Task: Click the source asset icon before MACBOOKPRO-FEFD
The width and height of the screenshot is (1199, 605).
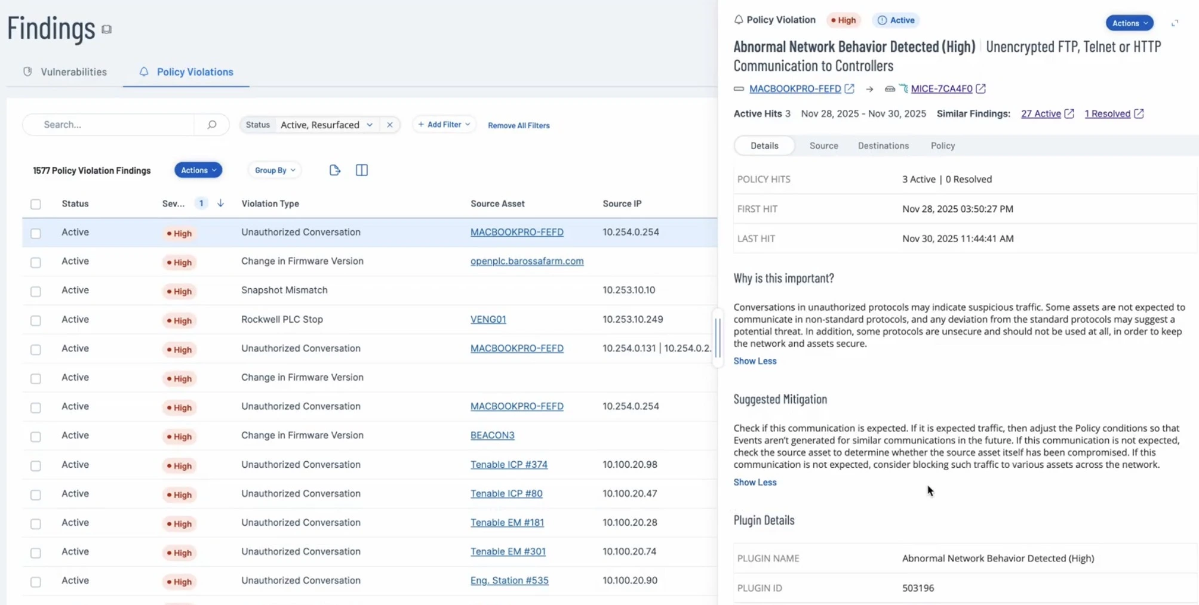Action: tap(739, 89)
